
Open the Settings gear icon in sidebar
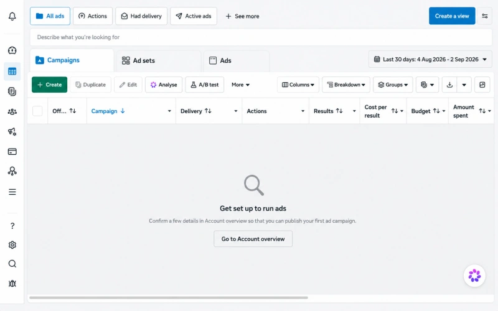[x=12, y=244]
